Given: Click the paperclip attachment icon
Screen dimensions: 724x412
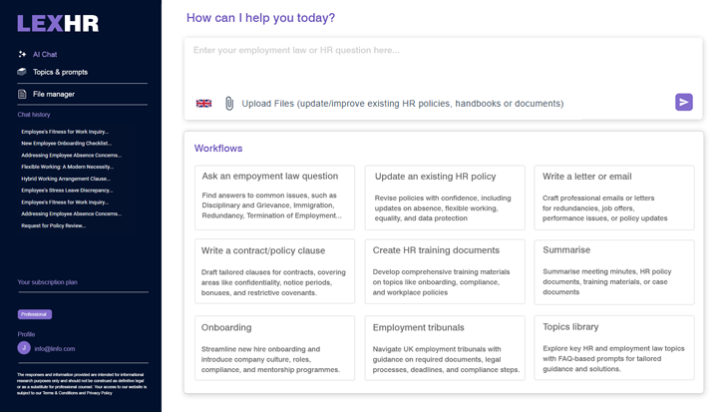Looking at the screenshot, I should click(x=229, y=104).
